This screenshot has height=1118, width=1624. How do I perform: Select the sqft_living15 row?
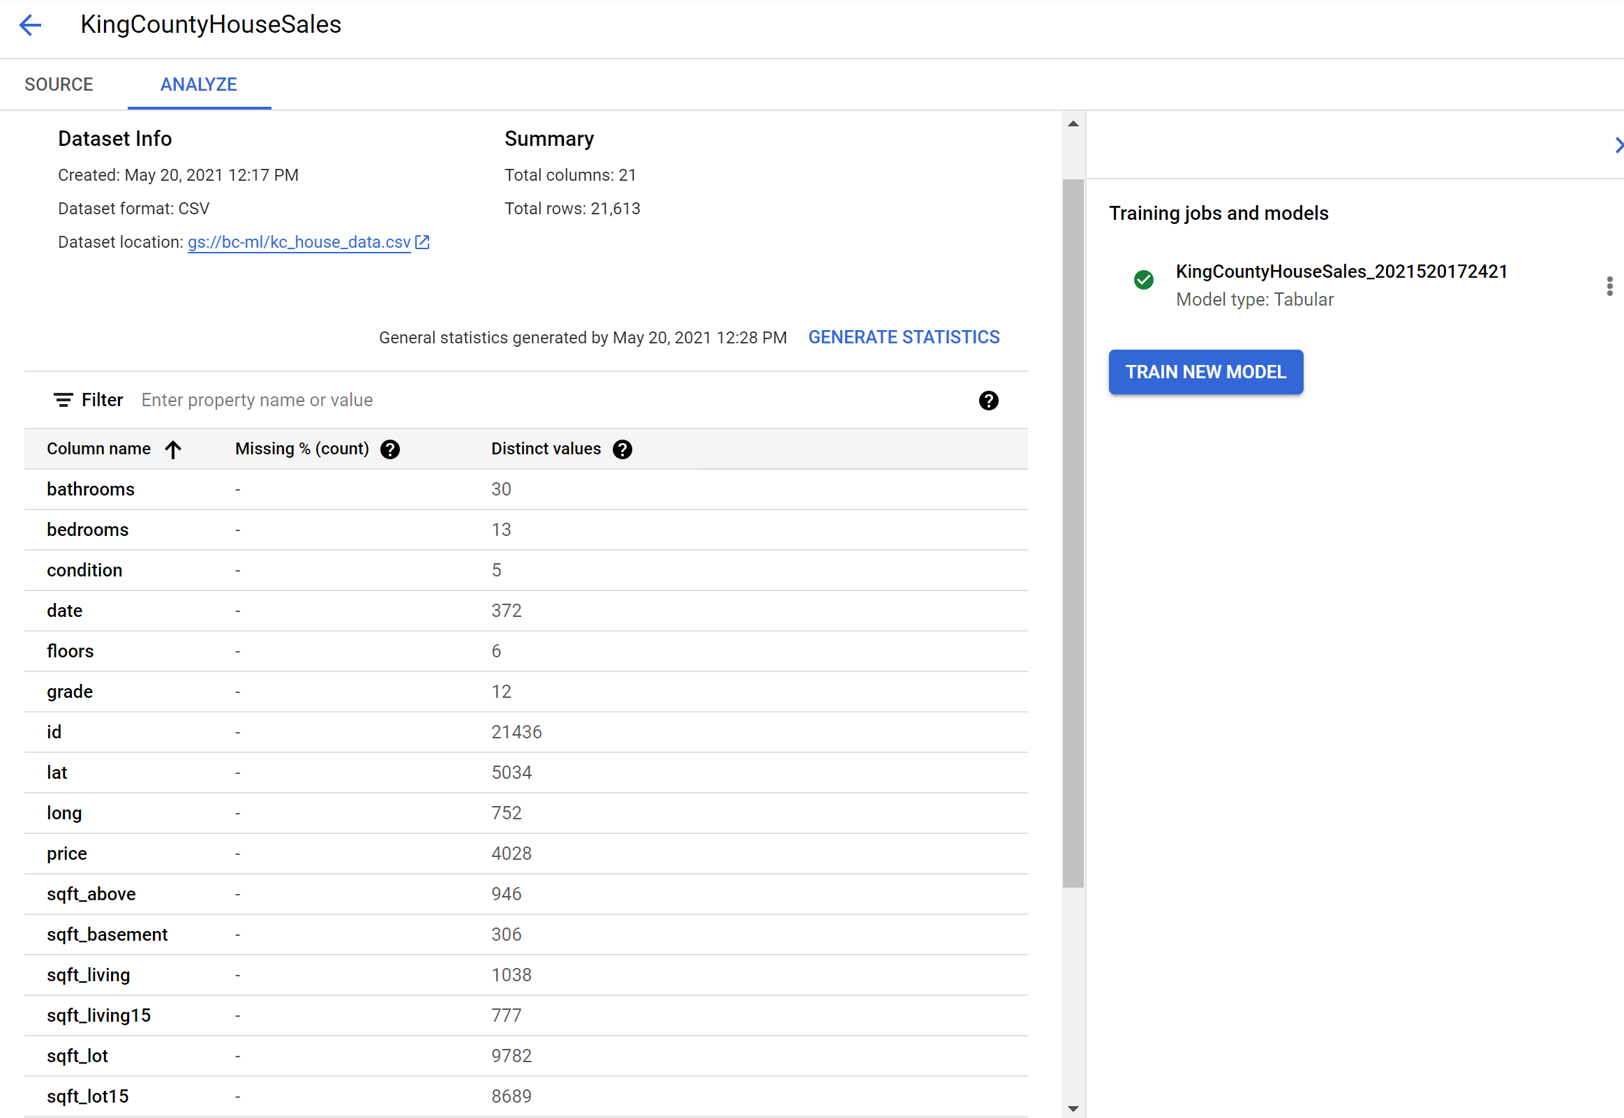pos(526,1015)
